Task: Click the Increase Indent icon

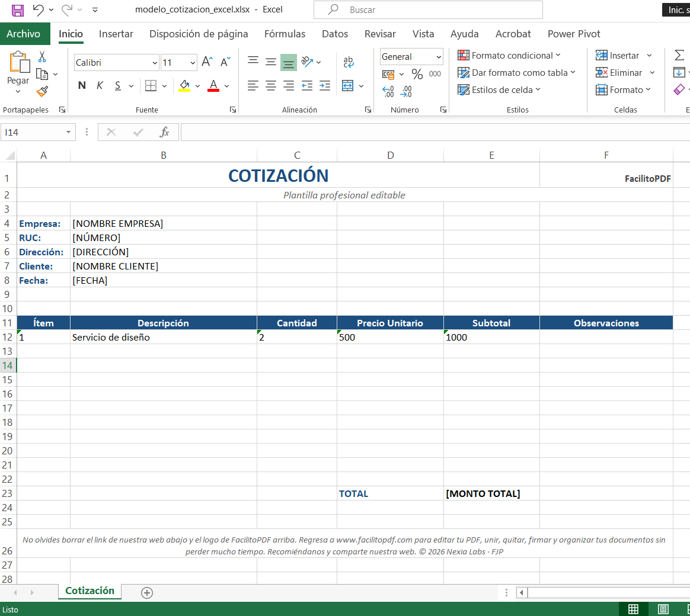Action: click(325, 86)
